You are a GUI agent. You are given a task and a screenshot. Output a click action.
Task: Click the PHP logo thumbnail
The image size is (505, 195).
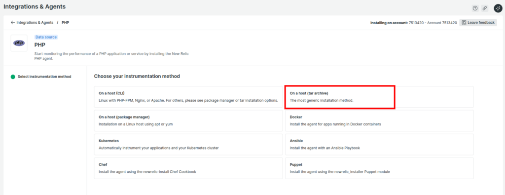[19, 43]
